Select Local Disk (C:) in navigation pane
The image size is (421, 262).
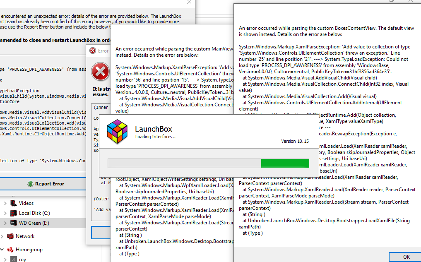34,213
